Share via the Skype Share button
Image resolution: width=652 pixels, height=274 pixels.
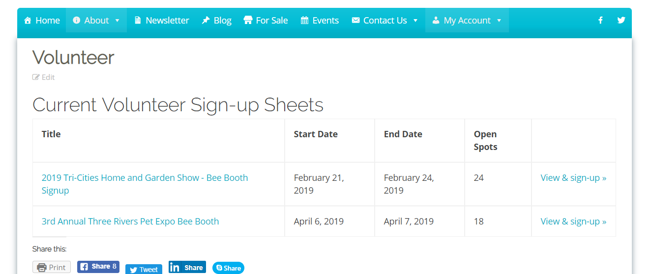click(228, 268)
